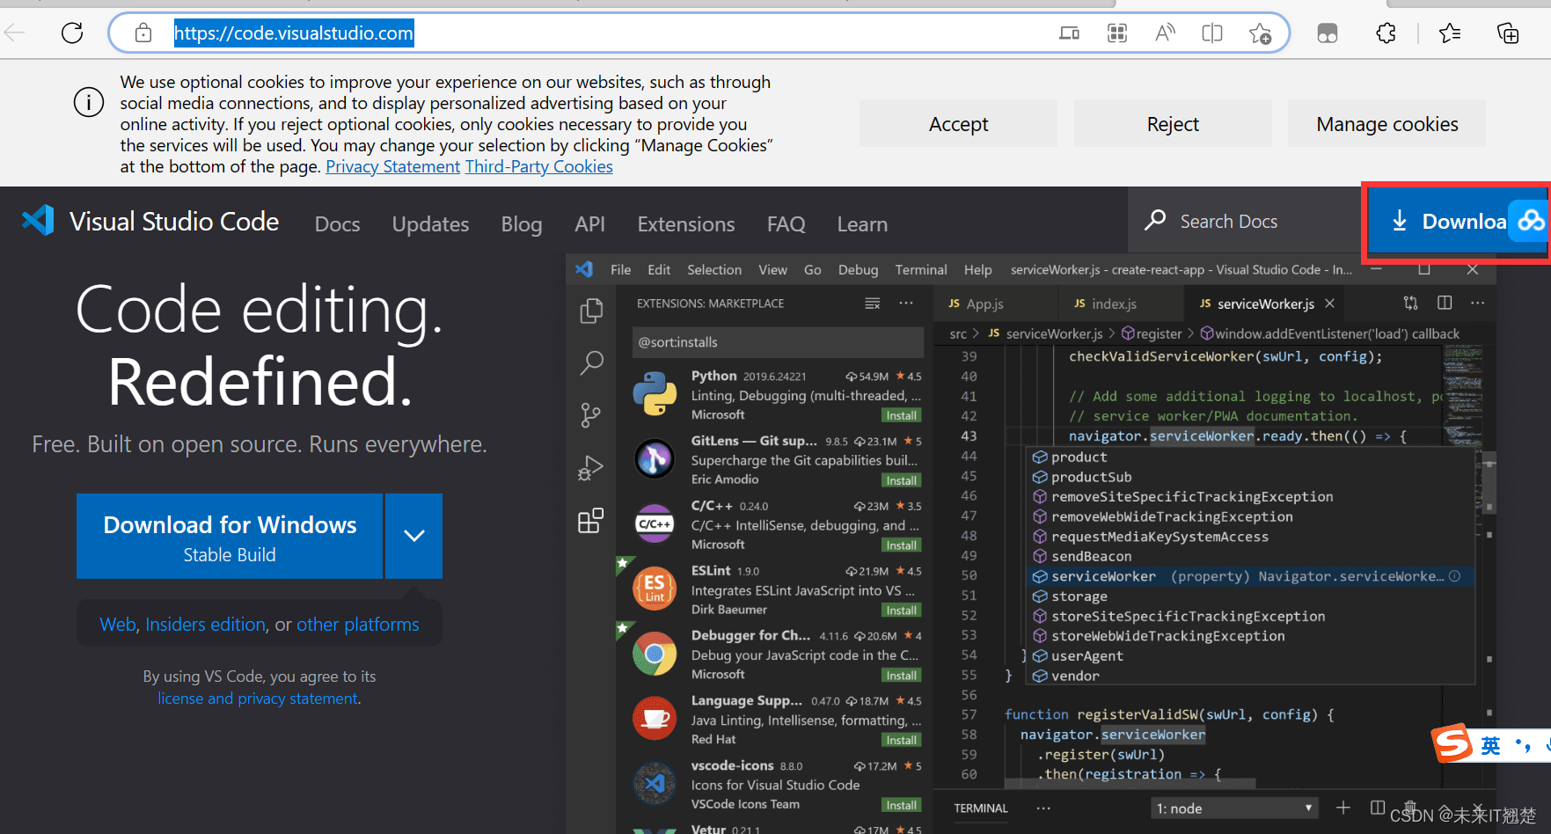Click the Debugger for Chrome extension icon
This screenshot has height=834, width=1551.
(x=655, y=654)
